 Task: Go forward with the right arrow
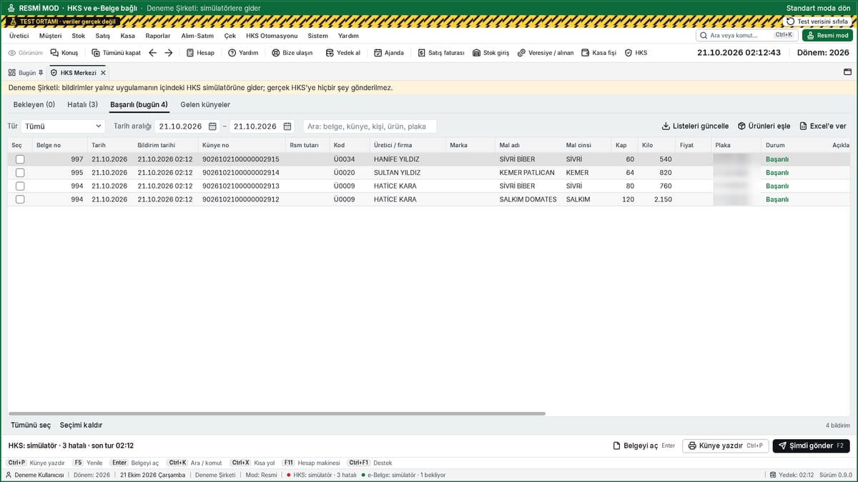tap(169, 53)
